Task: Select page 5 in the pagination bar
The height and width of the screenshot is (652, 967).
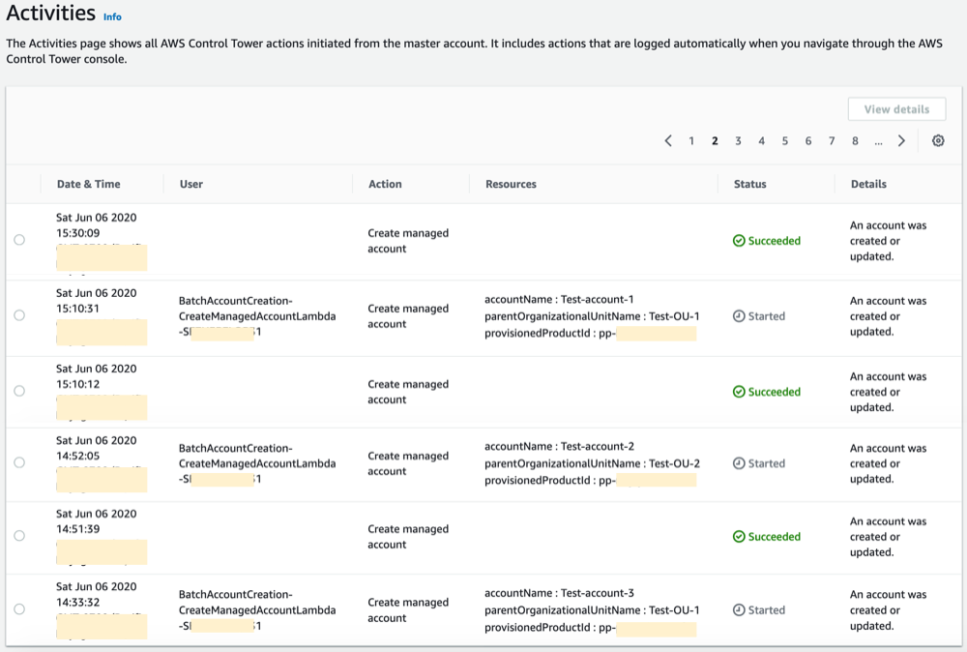Action: (784, 140)
